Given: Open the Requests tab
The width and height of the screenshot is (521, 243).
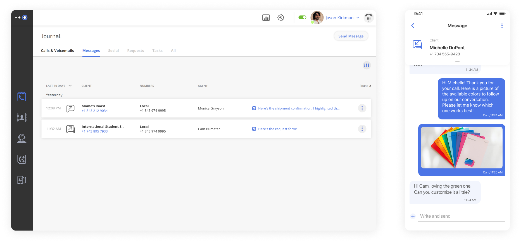Looking at the screenshot, I should (x=135, y=51).
